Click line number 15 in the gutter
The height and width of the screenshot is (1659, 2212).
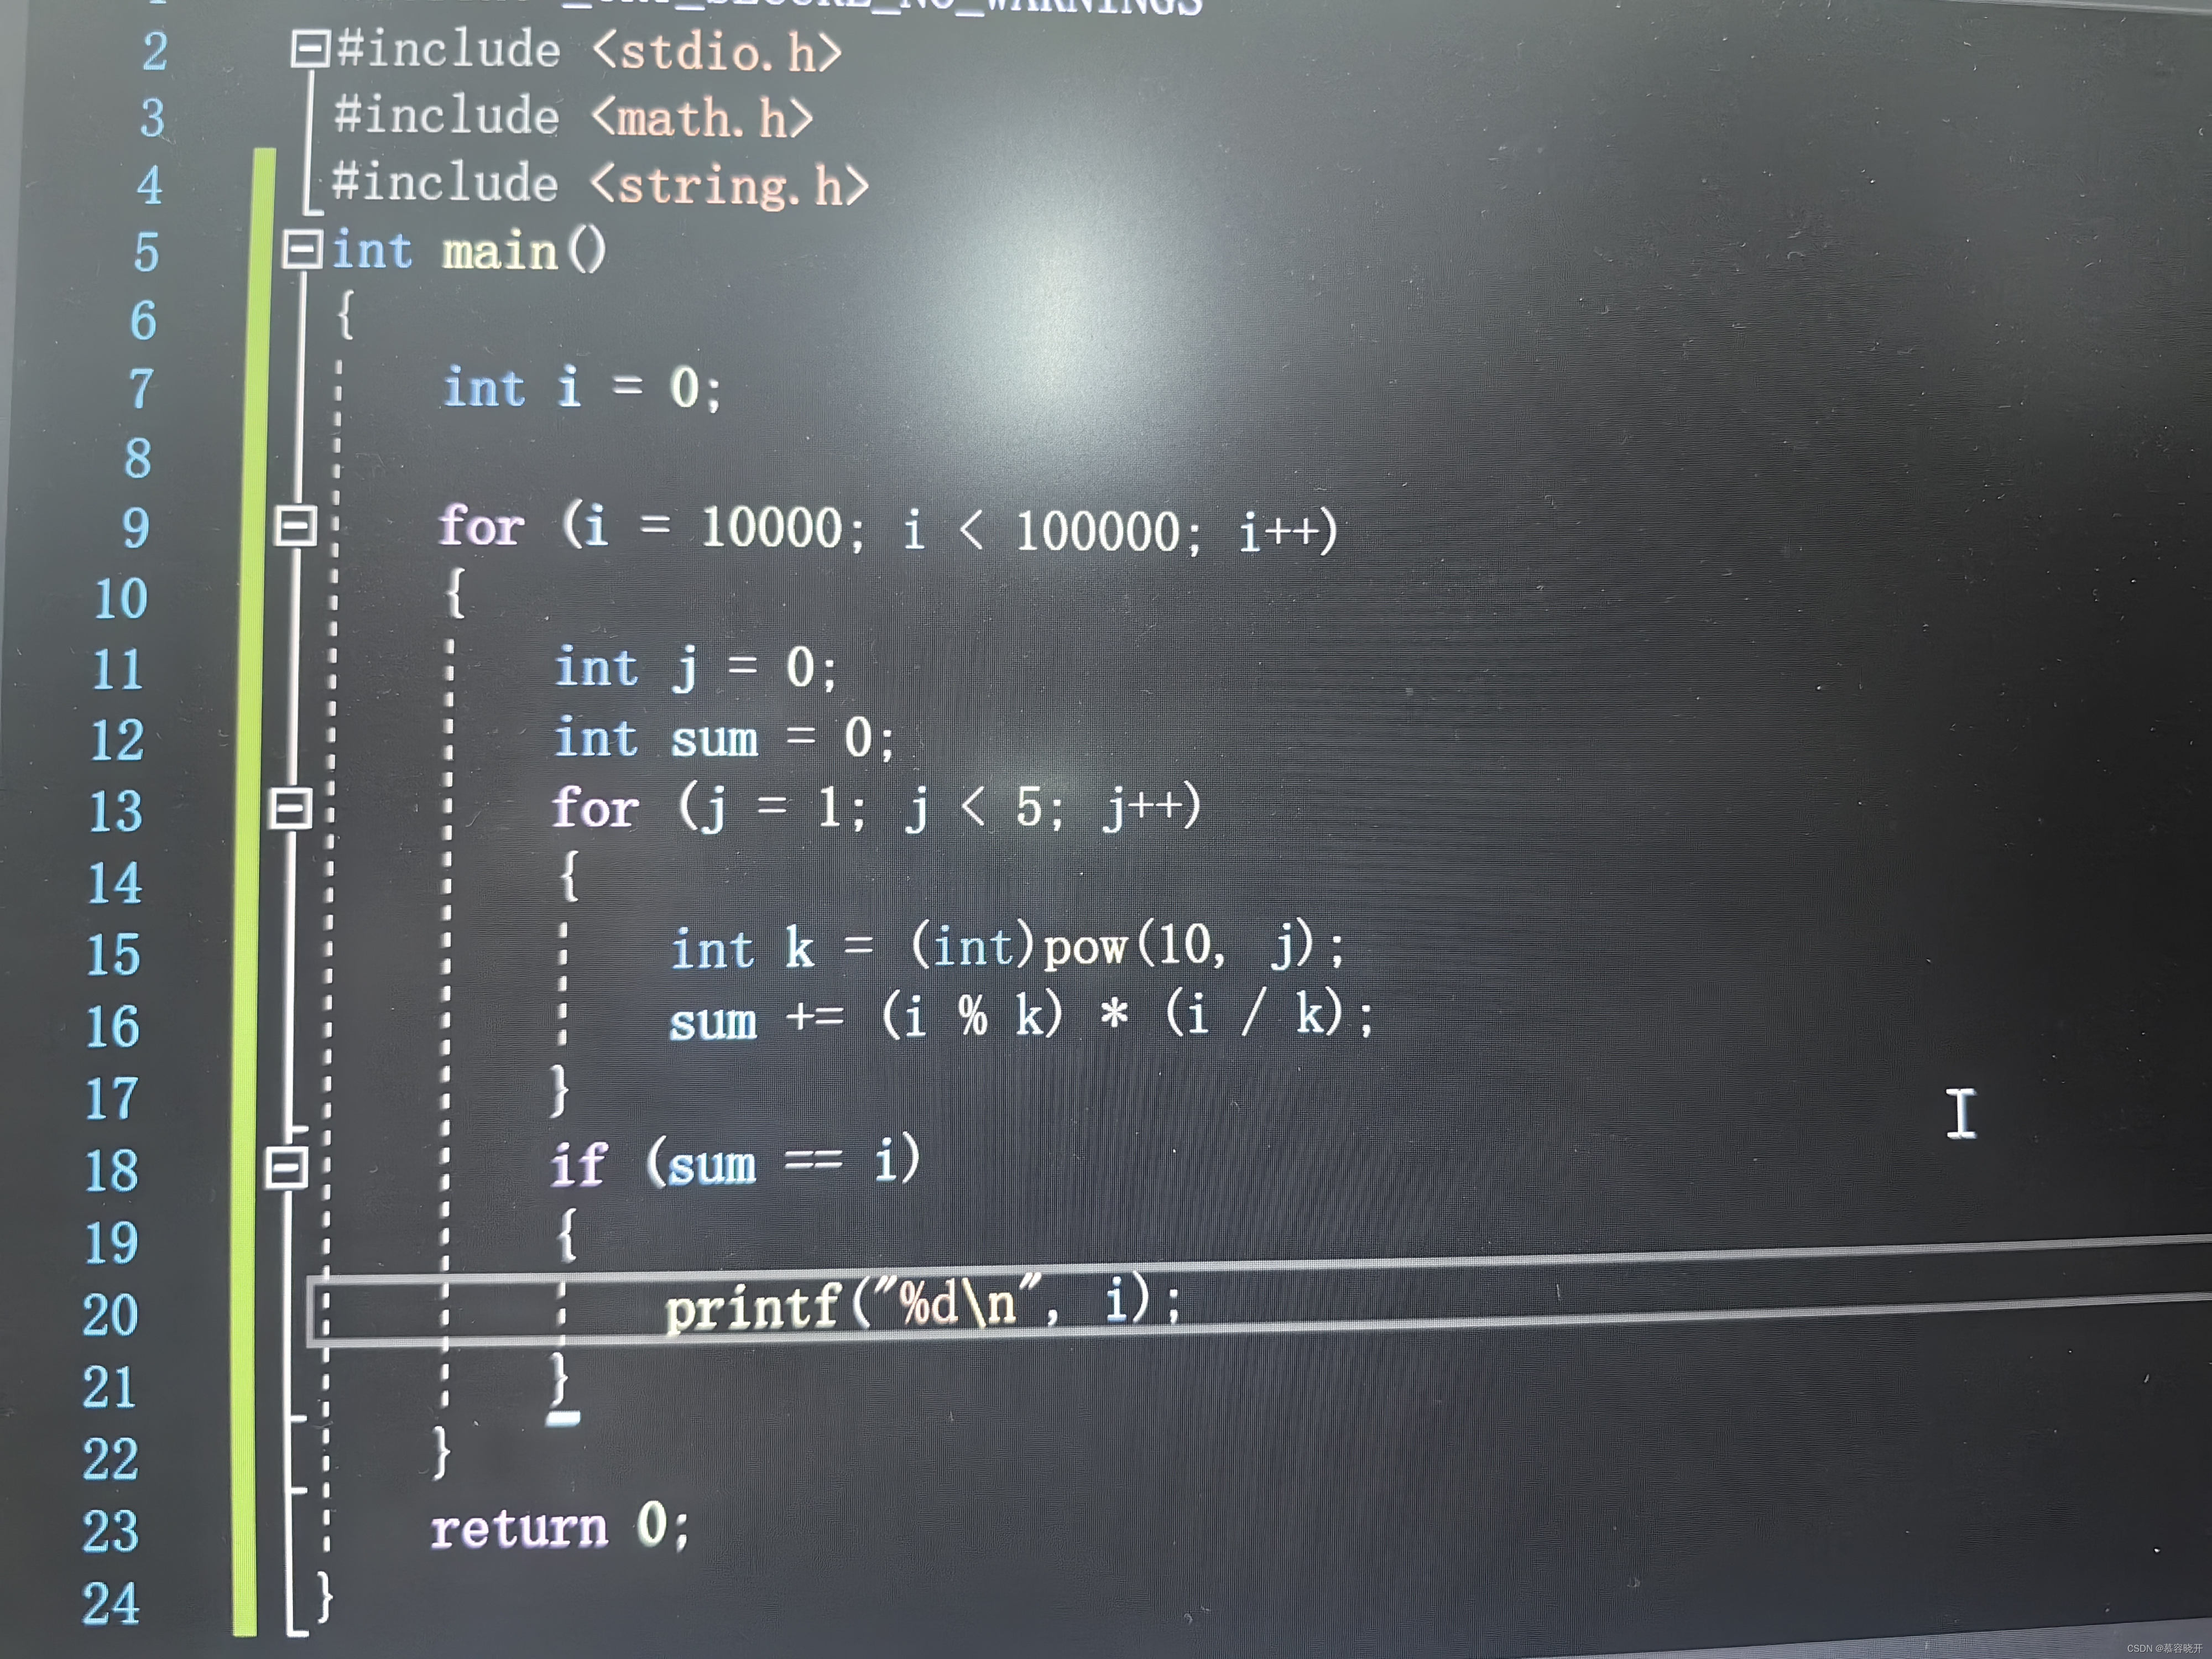click(x=113, y=954)
